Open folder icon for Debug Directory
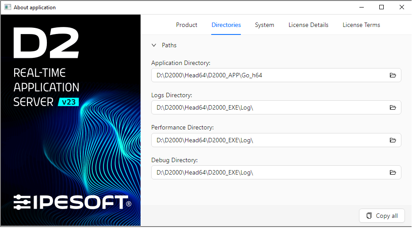Screen dimensions: 412x228 pos(393,172)
